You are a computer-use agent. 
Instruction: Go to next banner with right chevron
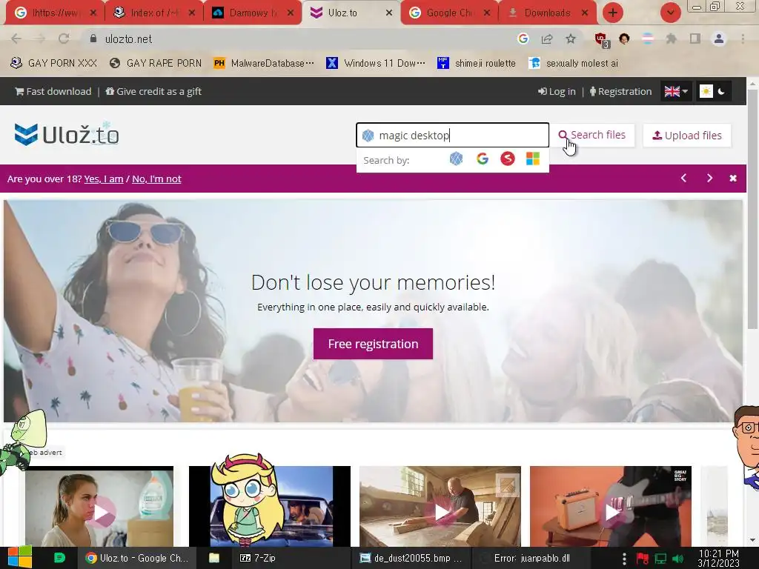click(709, 178)
